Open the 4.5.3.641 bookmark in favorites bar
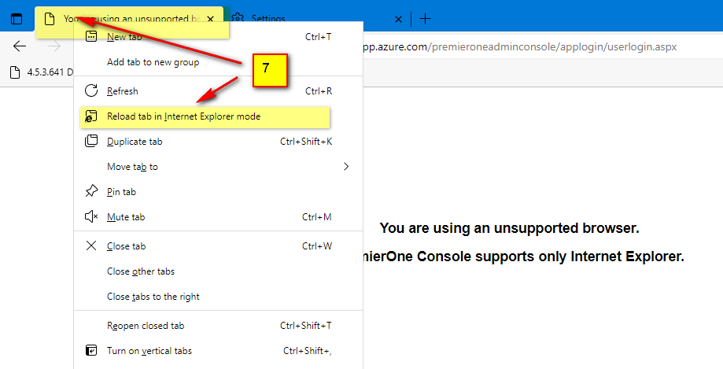723x369 pixels. tap(42, 72)
